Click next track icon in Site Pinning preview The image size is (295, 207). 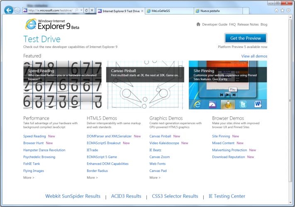click(x=234, y=95)
